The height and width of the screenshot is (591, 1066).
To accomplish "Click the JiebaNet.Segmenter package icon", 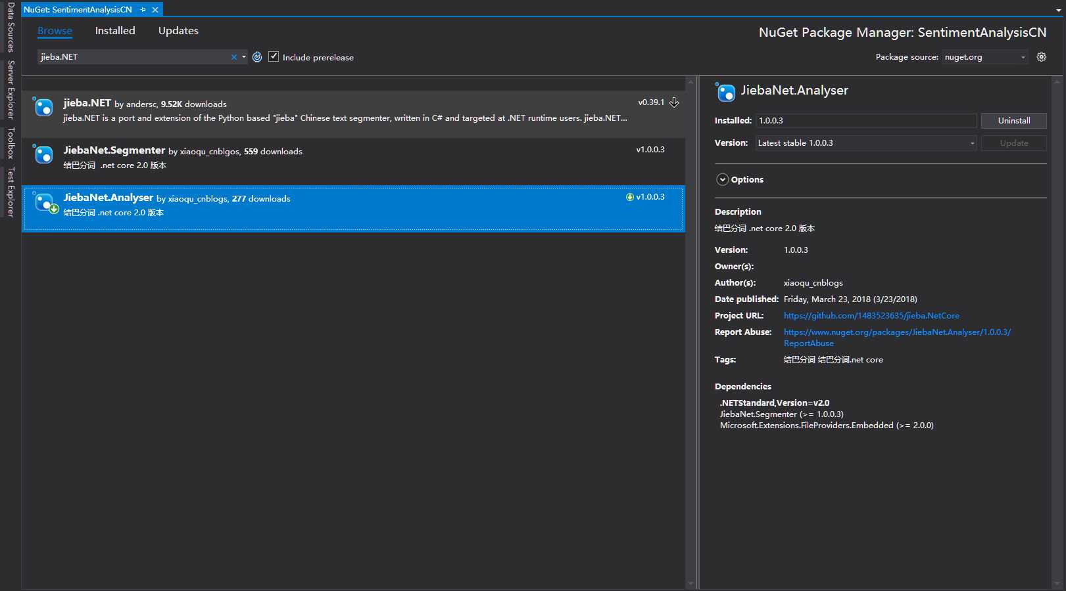I will [x=43, y=154].
